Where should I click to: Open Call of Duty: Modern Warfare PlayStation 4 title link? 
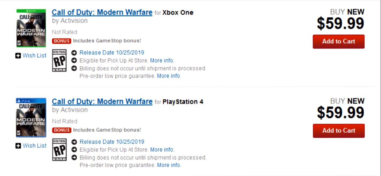click(x=102, y=102)
